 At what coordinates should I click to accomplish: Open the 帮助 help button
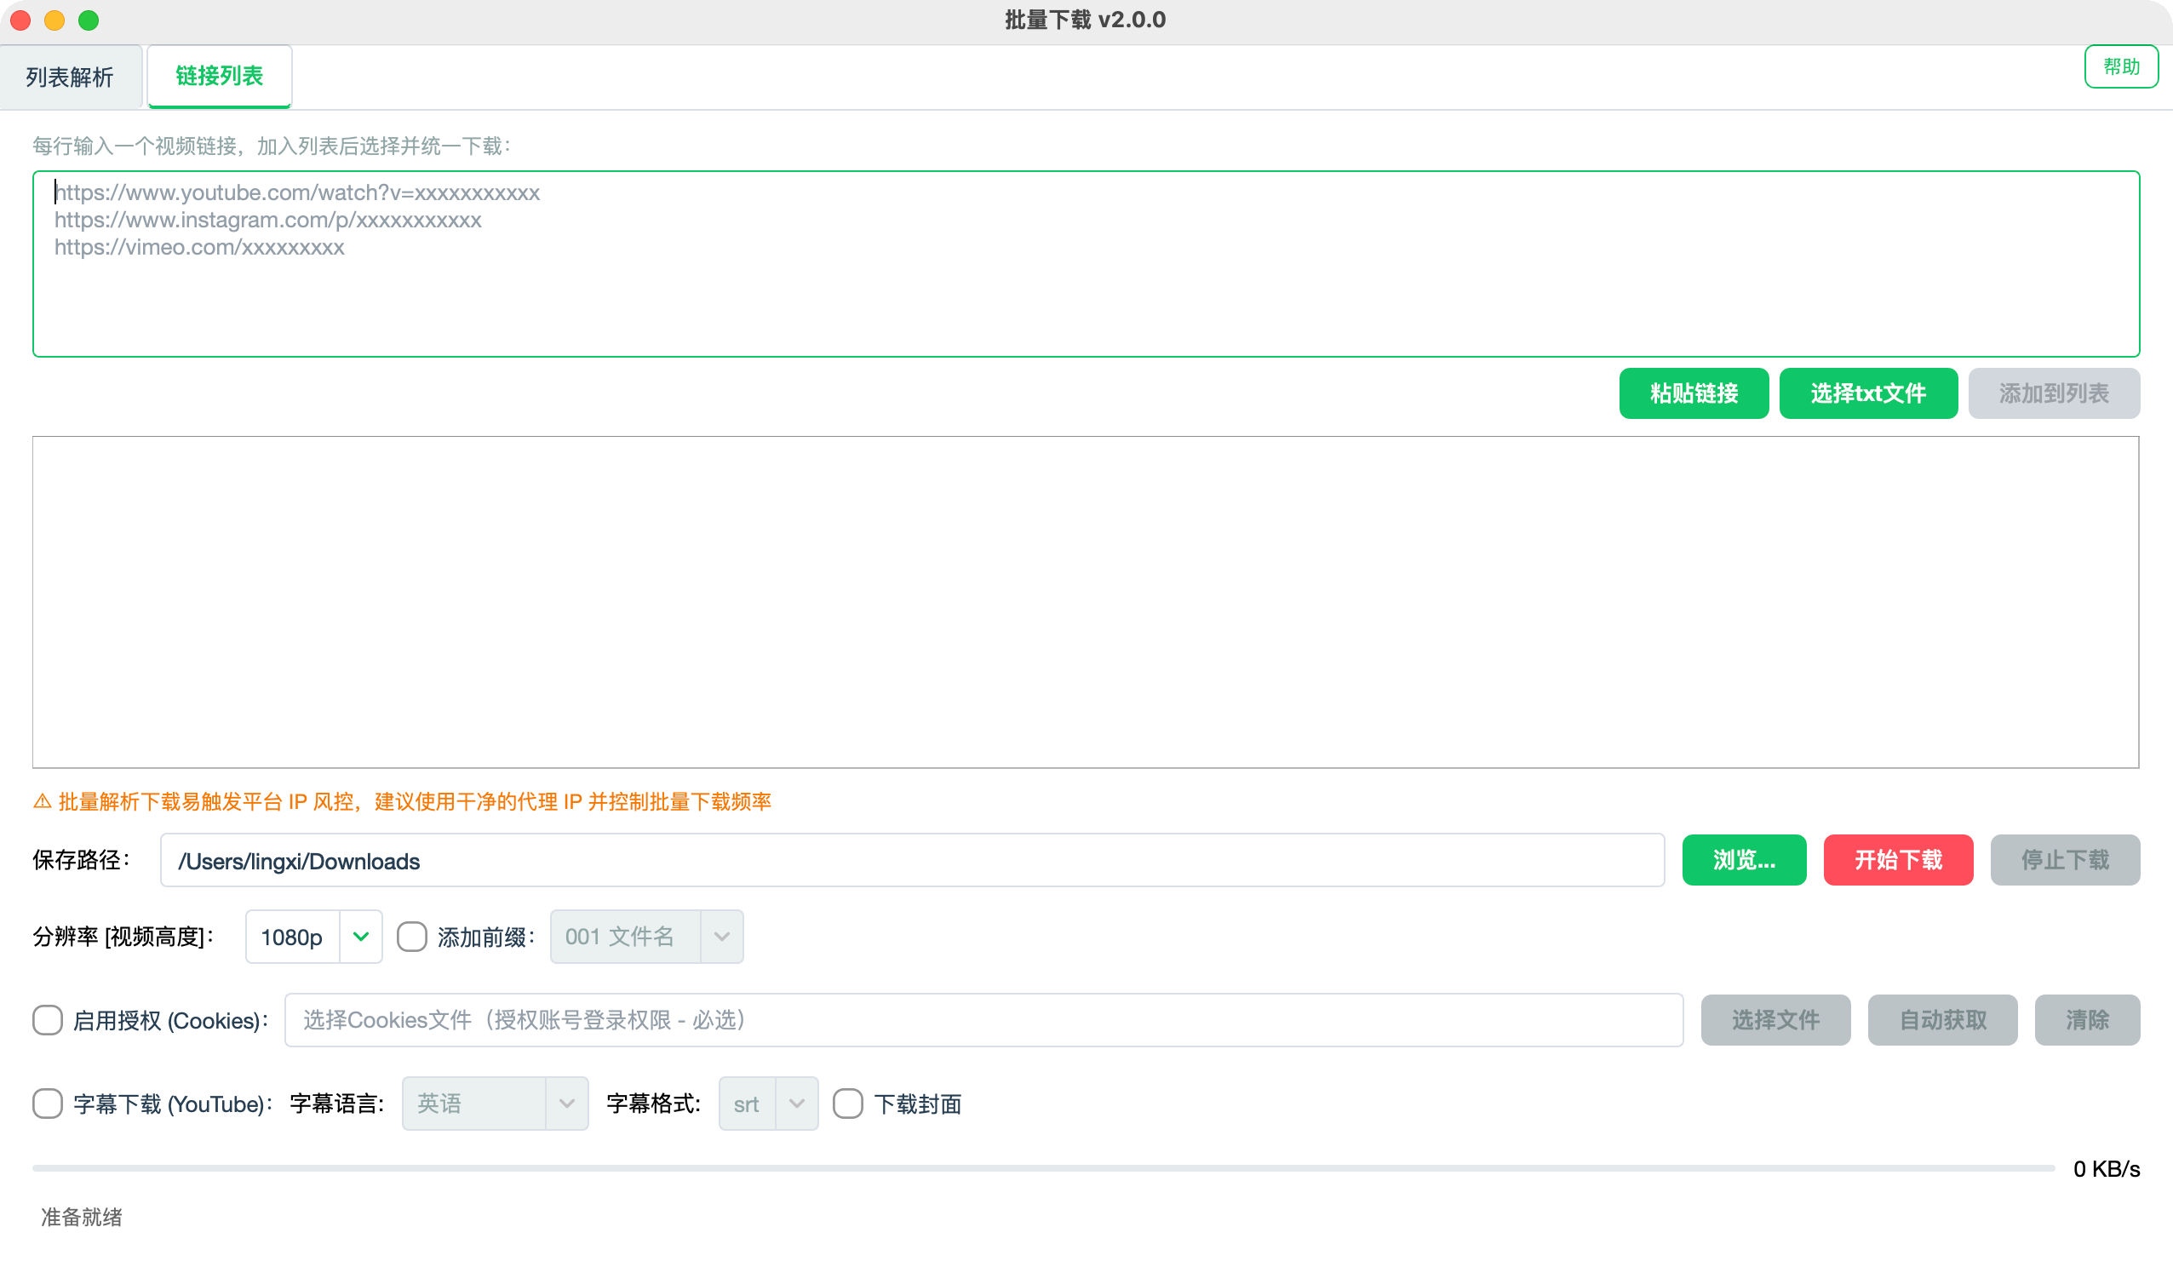click(x=2120, y=66)
